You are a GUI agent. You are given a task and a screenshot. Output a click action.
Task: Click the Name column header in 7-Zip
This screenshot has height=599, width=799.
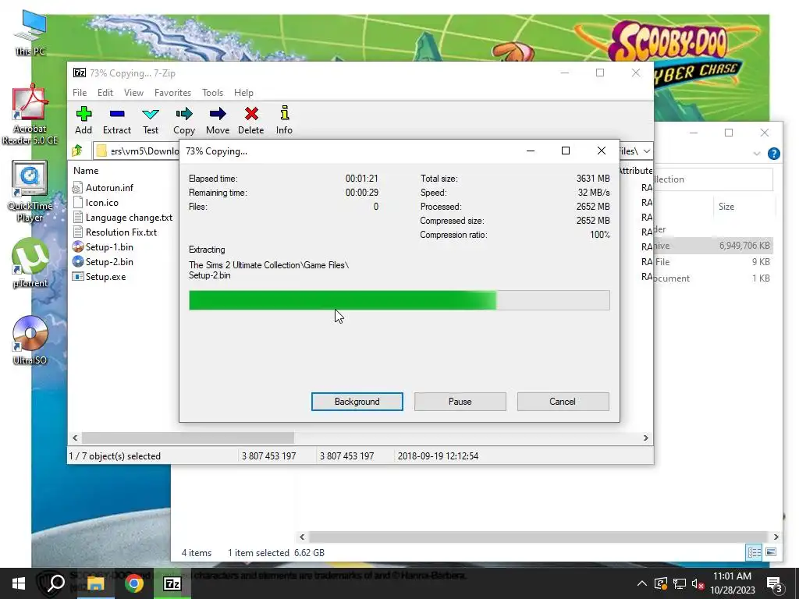pyautogui.click(x=86, y=171)
